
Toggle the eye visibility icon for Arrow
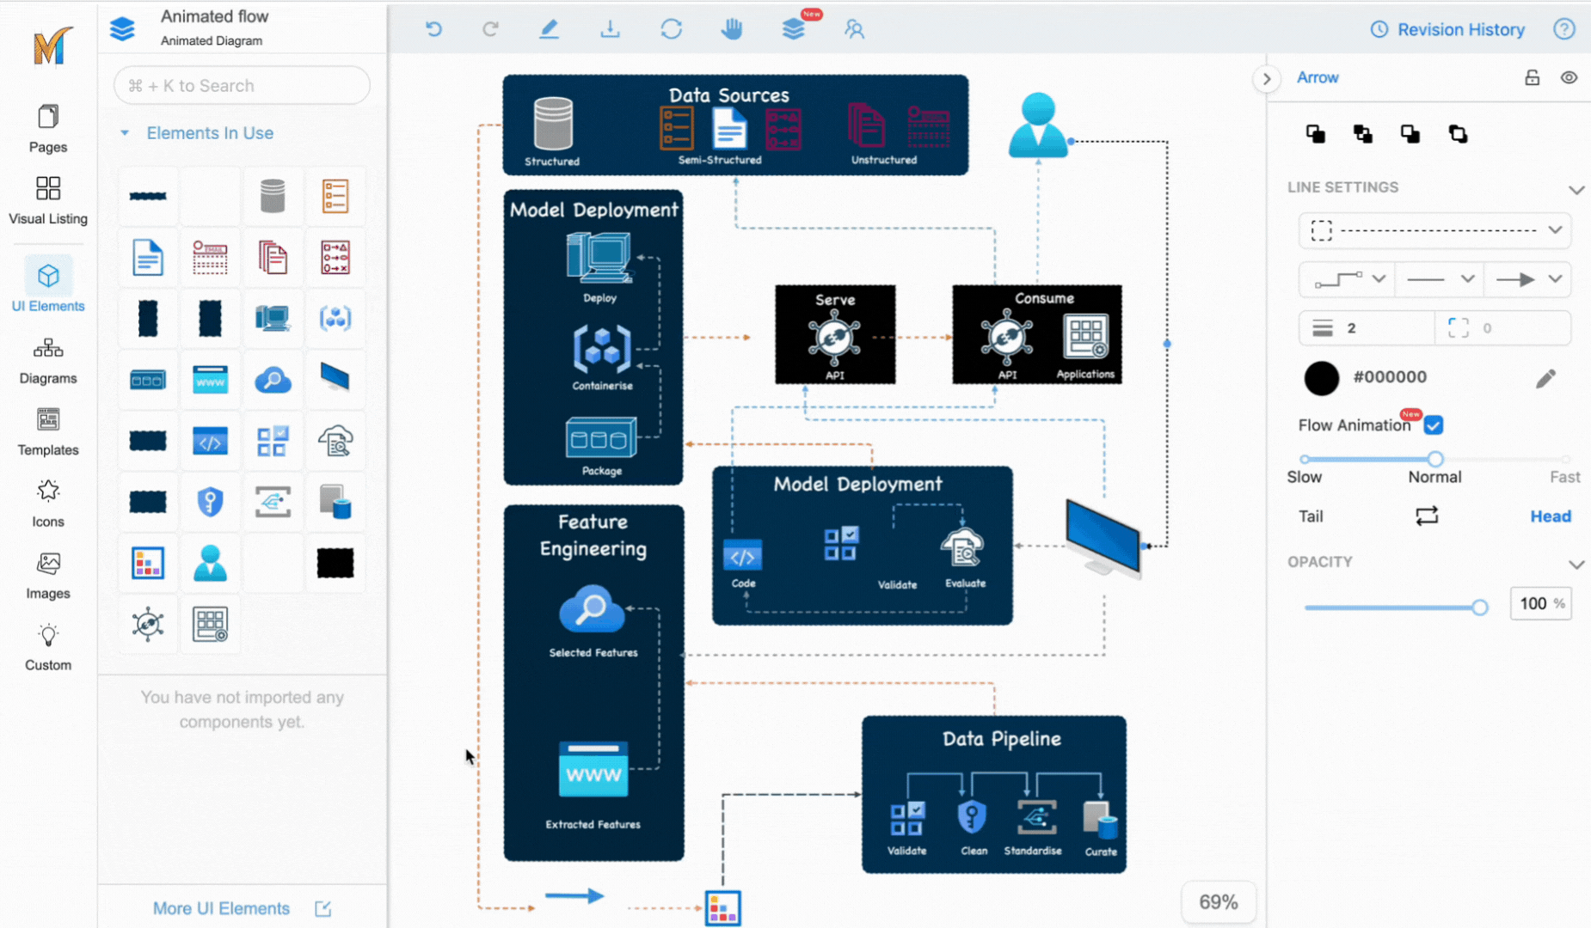(x=1569, y=77)
